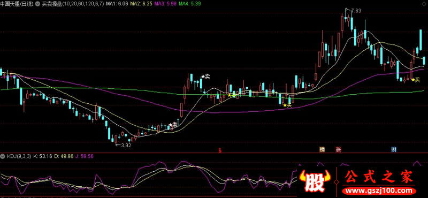
Task: Select the KDJ(9,3,3) indicator name
Action: (x=19, y=156)
